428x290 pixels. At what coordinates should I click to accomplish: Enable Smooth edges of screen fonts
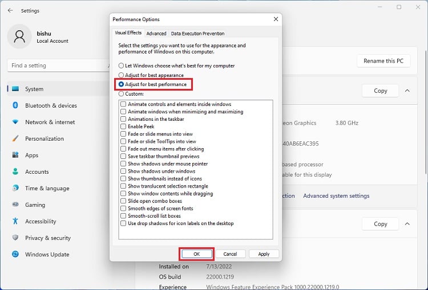coord(123,209)
